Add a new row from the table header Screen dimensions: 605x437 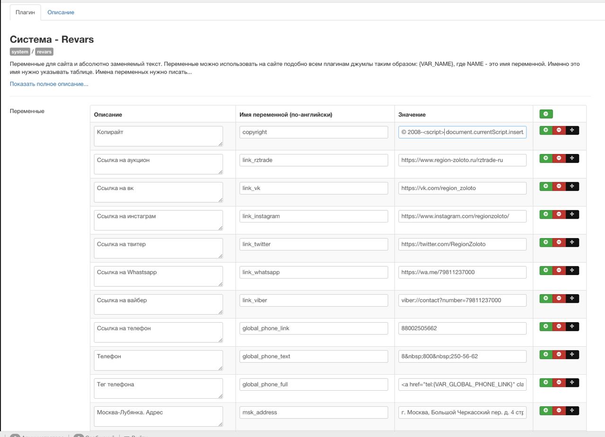click(546, 114)
